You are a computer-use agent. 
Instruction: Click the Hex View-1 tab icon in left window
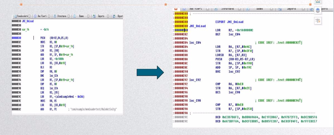35,16
